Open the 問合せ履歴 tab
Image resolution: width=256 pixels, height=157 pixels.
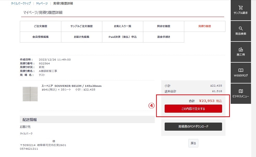(163, 26)
